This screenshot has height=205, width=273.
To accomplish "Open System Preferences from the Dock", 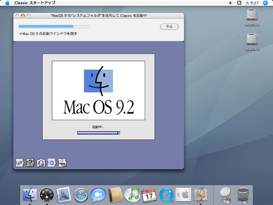I will coord(184,195).
